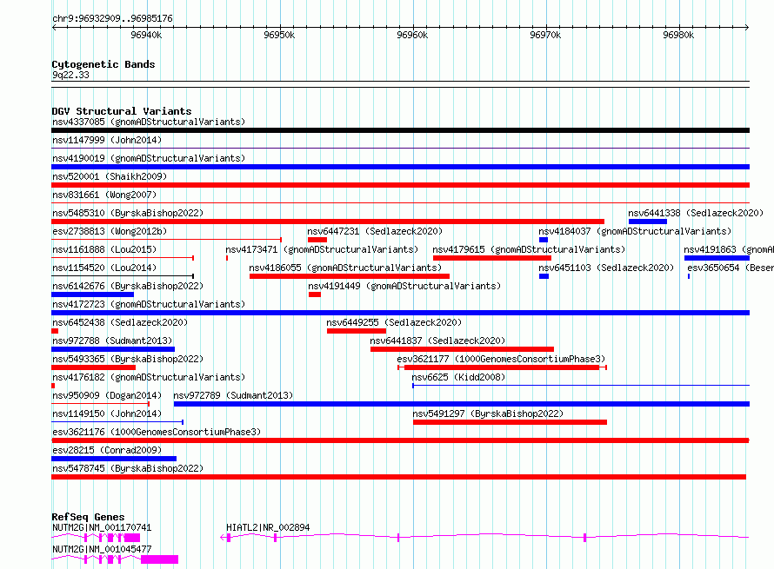Select the red bar of nsv6447231
This screenshot has width=774, height=569.
tap(317, 240)
